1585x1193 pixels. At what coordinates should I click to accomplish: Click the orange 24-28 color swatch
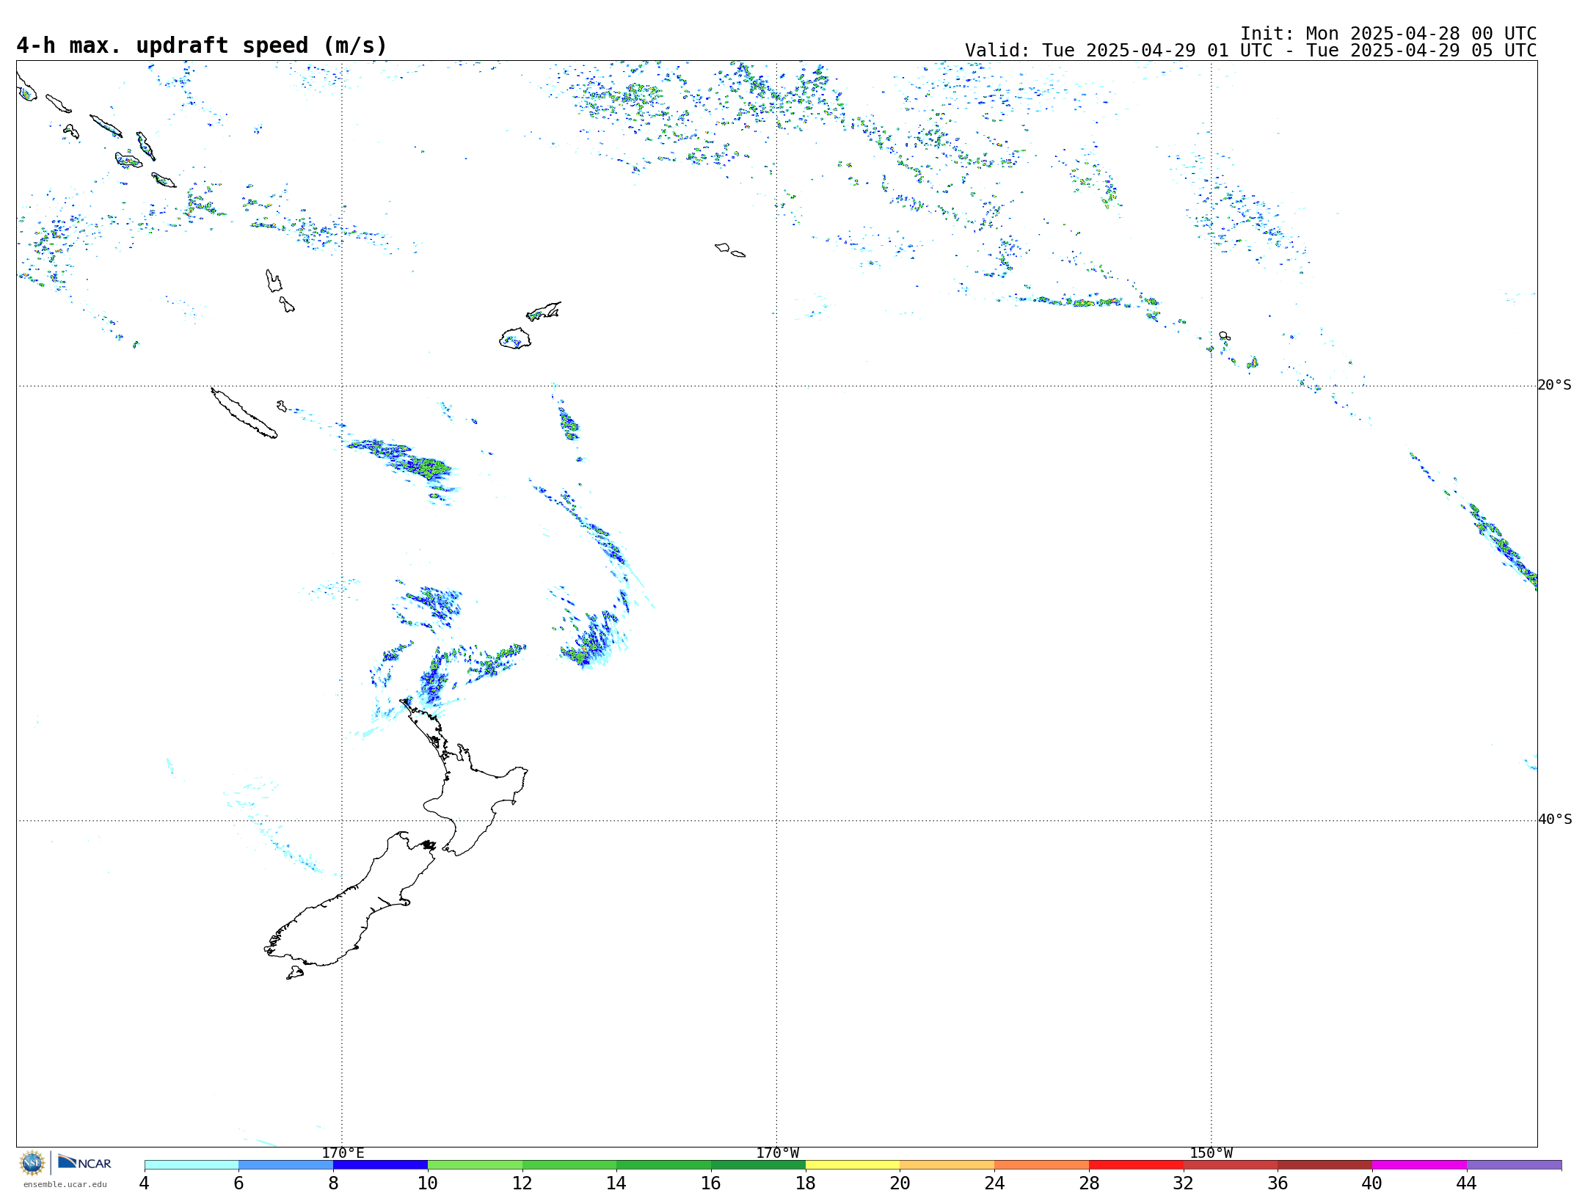click(x=1042, y=1165)
